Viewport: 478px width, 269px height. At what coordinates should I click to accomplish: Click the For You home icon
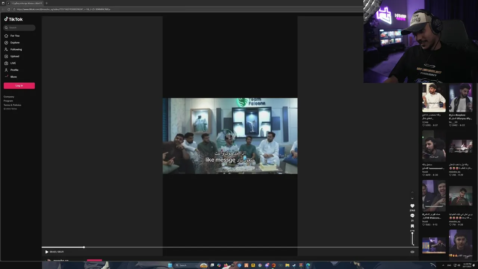6,36
